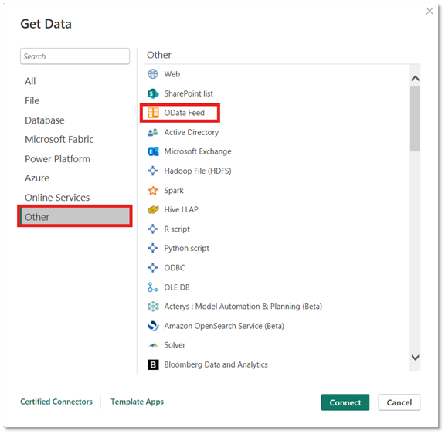Click the Active Directory people icon
This screenshot has height=434, width=445.
[x=153, y=132]
